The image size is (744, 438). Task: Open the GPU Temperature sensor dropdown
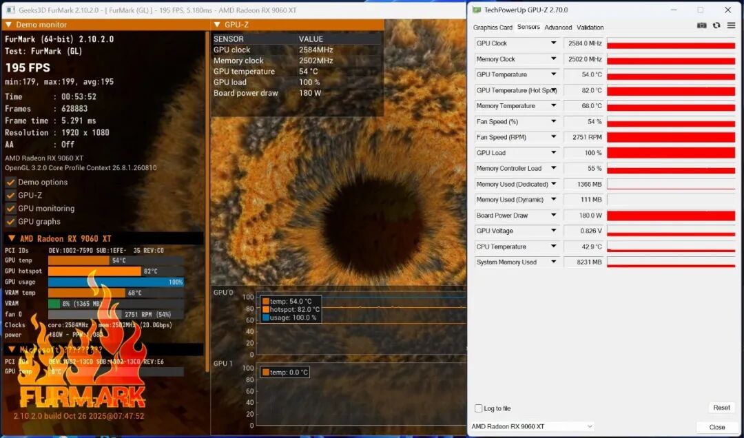(553, 74)
